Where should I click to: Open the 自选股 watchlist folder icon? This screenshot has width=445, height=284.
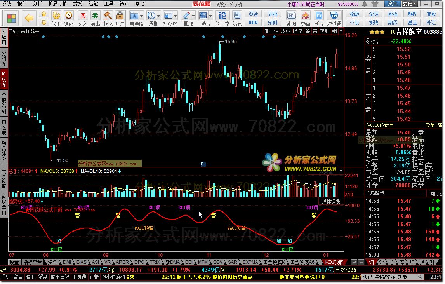pos(134,15)
